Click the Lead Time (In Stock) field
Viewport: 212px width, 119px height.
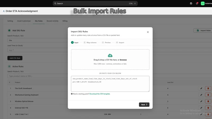[x=38, y=50]
